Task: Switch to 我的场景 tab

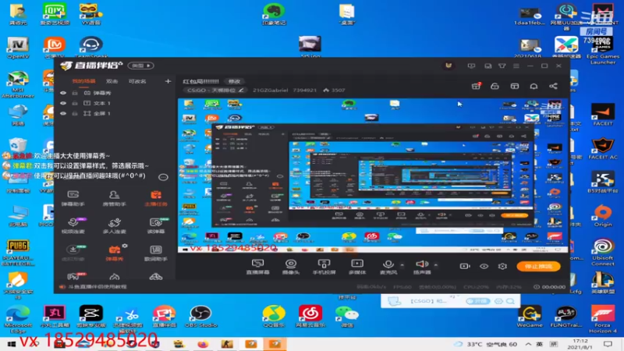Action: pyautogui.click(x=83, y=81)
